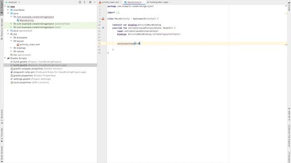
Task: Select MainActivity in the project tree
Action: pos(27,20)
